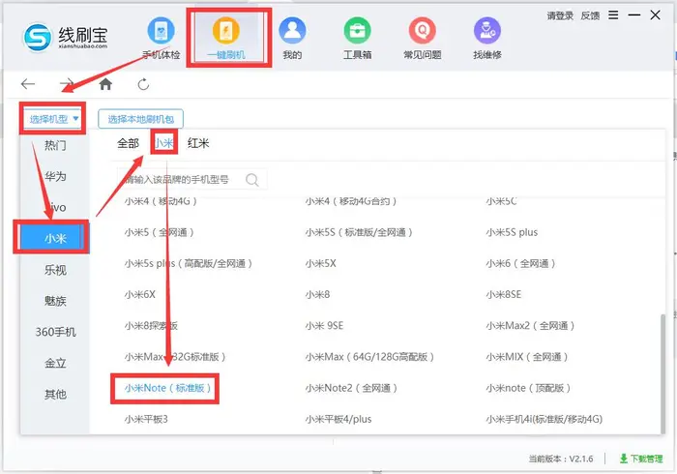This screenshot has width=677, height=474.
Task: Select the 其他 brand category
Action: 55,394
